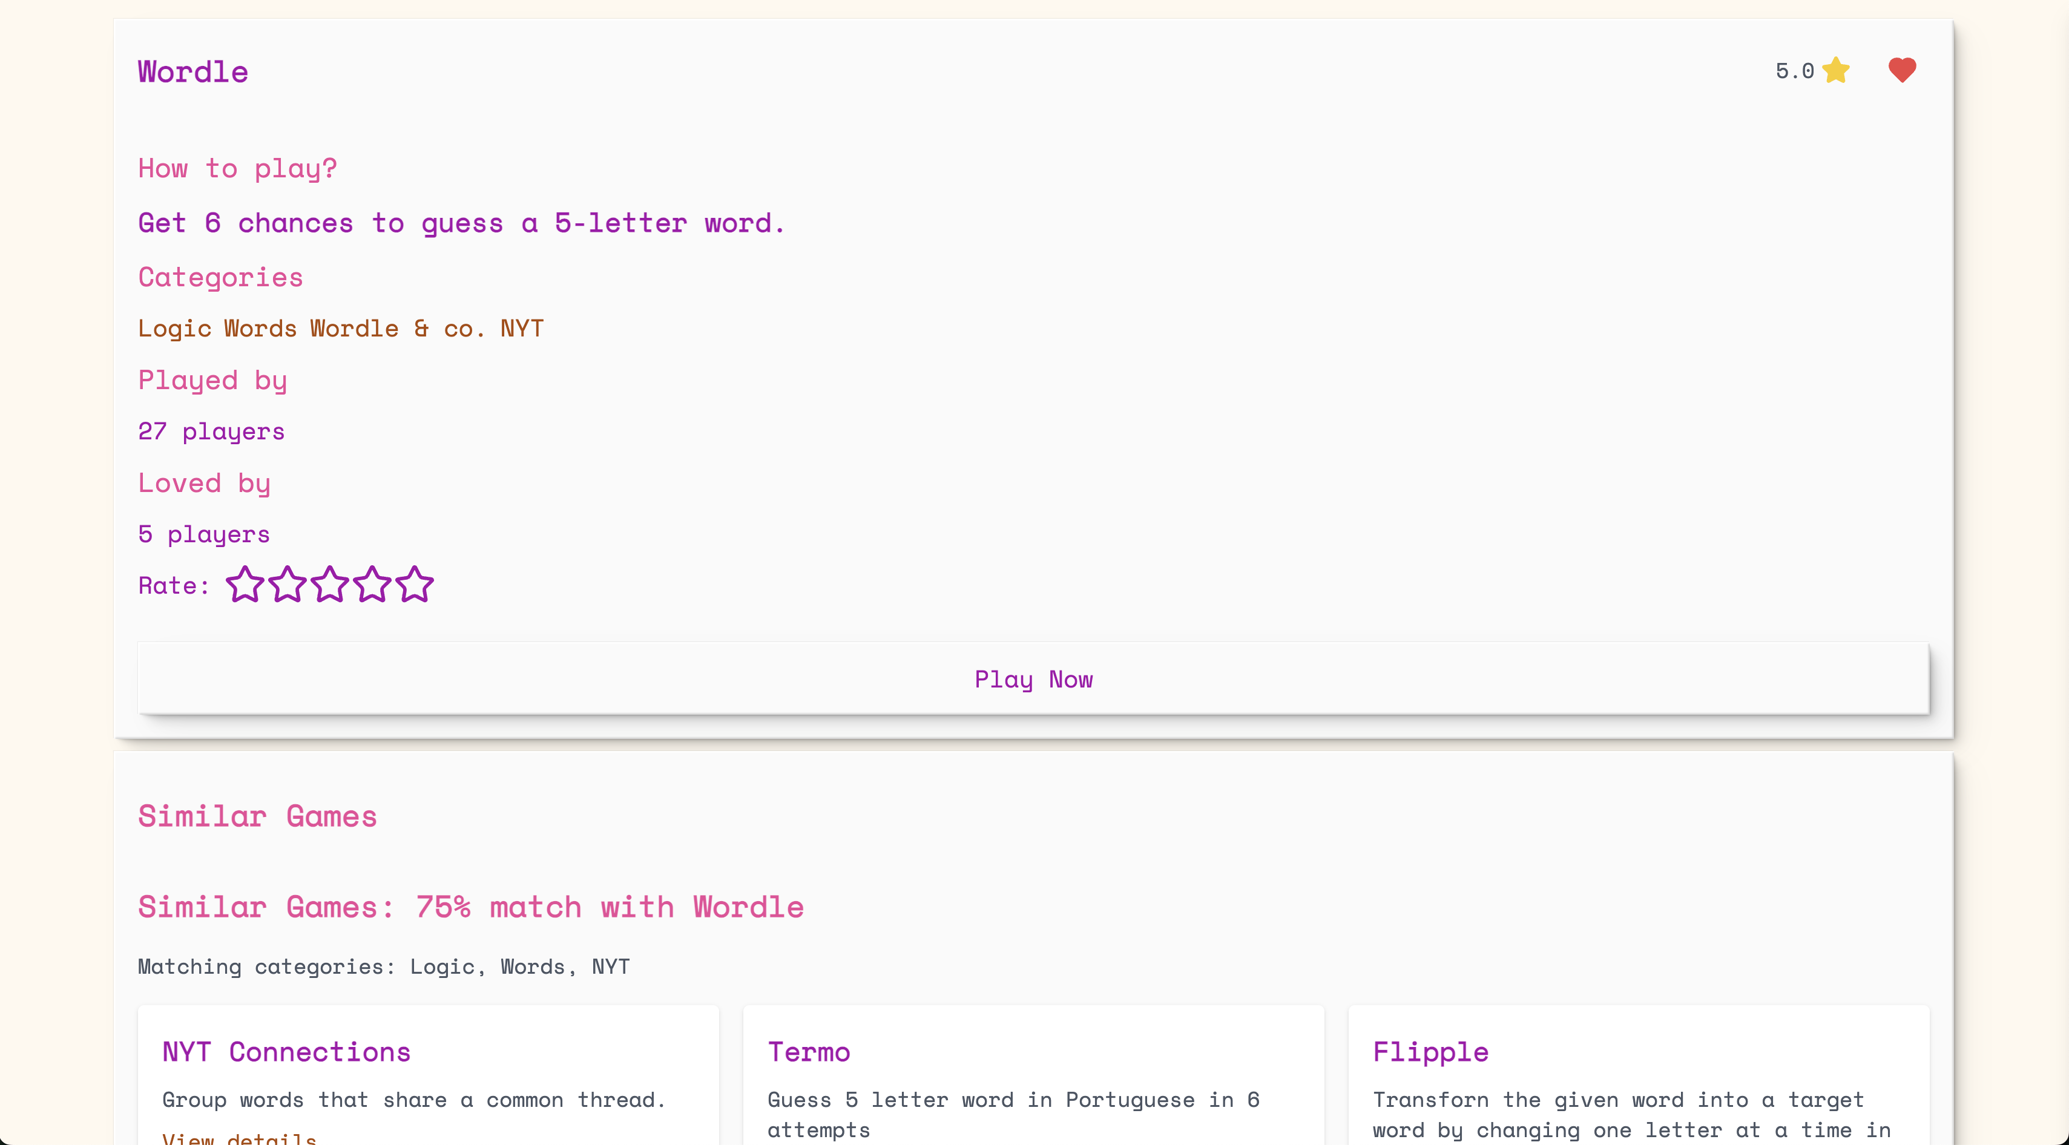Open the Logic category
Screen dimensions: 2069x1145
[174, 329]
